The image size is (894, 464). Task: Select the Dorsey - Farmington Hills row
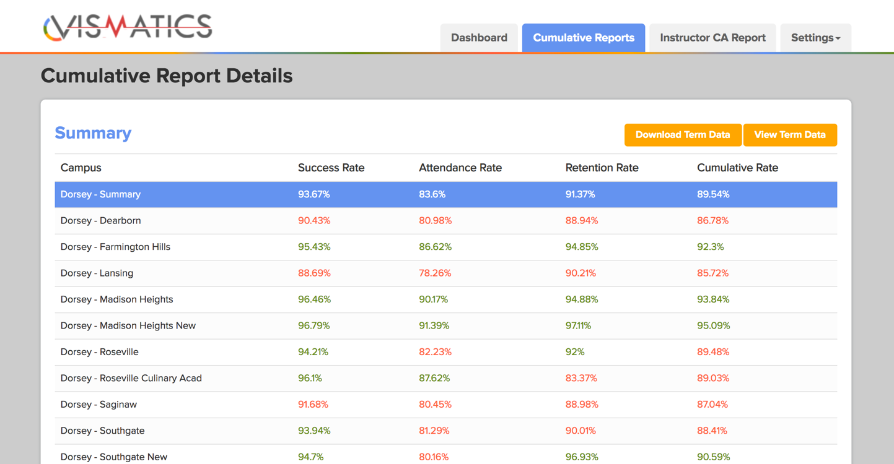446,247
